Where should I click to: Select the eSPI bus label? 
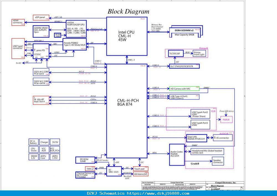click(x=117, y=162)
